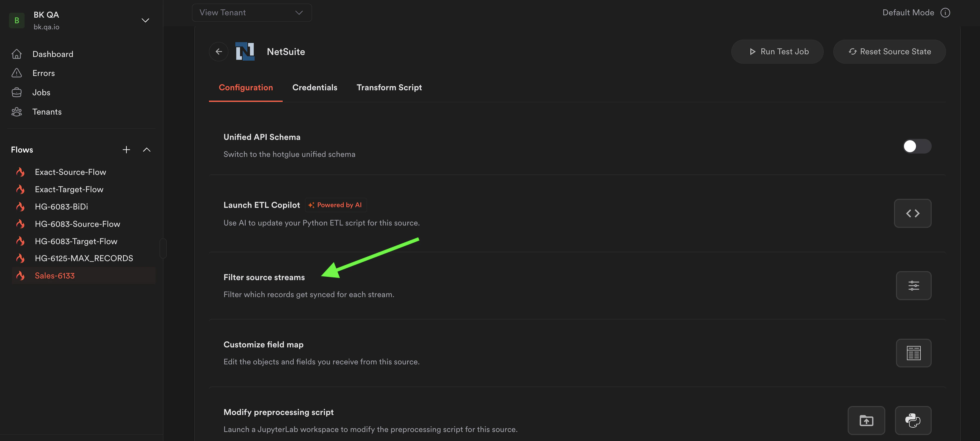Switch to the Transform Script tab
Image resolution: width=980 pixels, height=441 pixels.
(389, 88)
